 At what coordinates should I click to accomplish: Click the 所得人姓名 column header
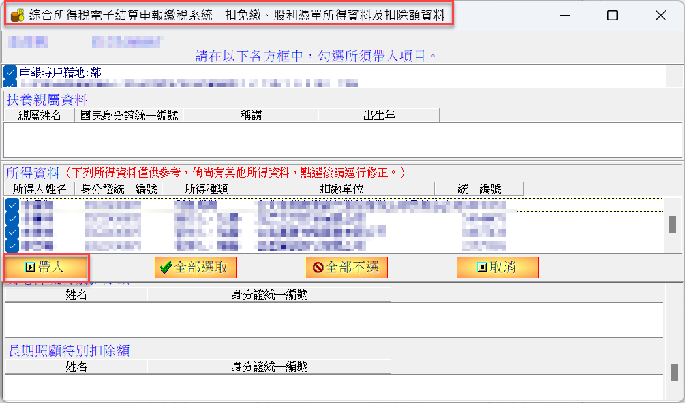[40, 189]
